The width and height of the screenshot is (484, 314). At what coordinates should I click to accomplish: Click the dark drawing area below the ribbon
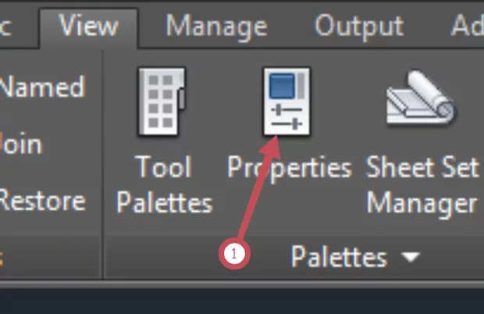[242, 301]
